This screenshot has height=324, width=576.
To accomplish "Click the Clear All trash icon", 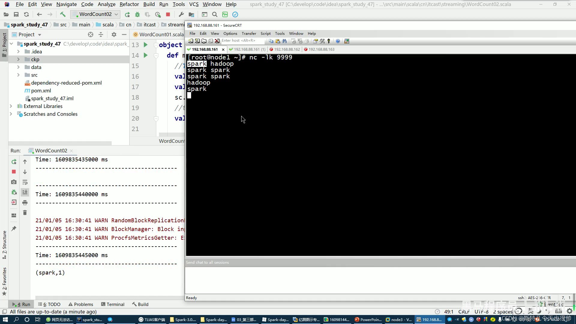I will click(25, 213).
